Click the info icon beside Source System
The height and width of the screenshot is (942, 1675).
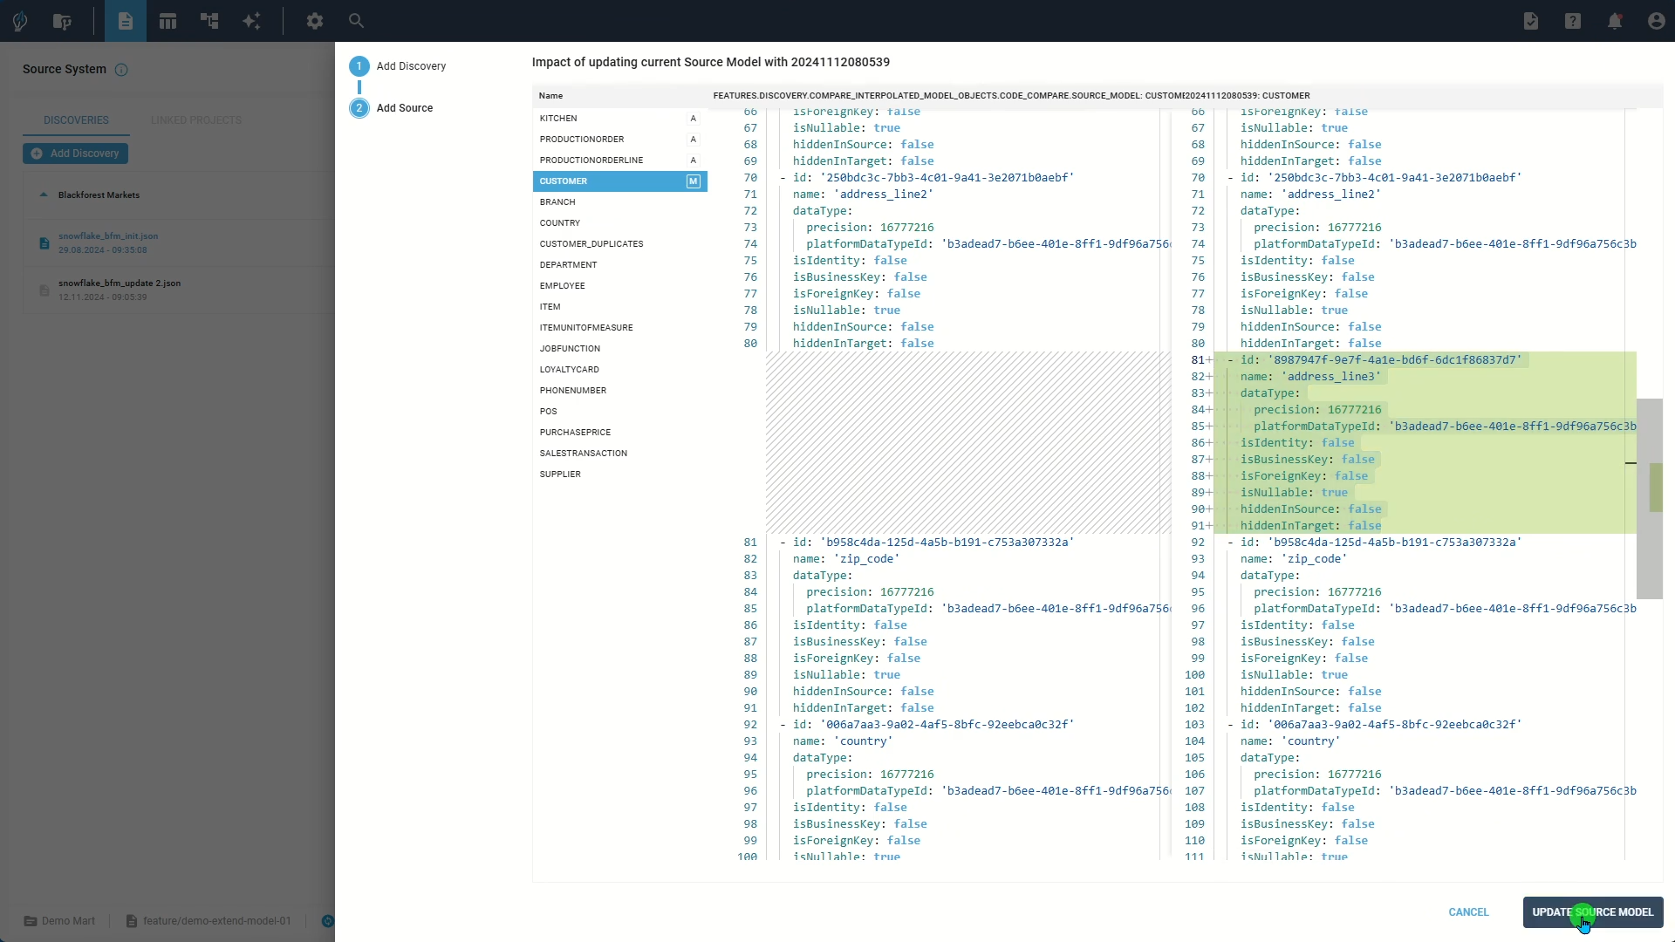tap(121, 70)
